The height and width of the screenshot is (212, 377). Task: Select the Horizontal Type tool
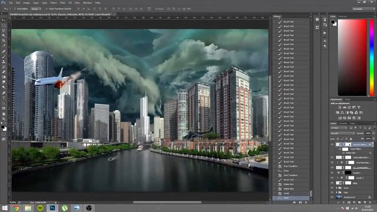pos(4,98)
